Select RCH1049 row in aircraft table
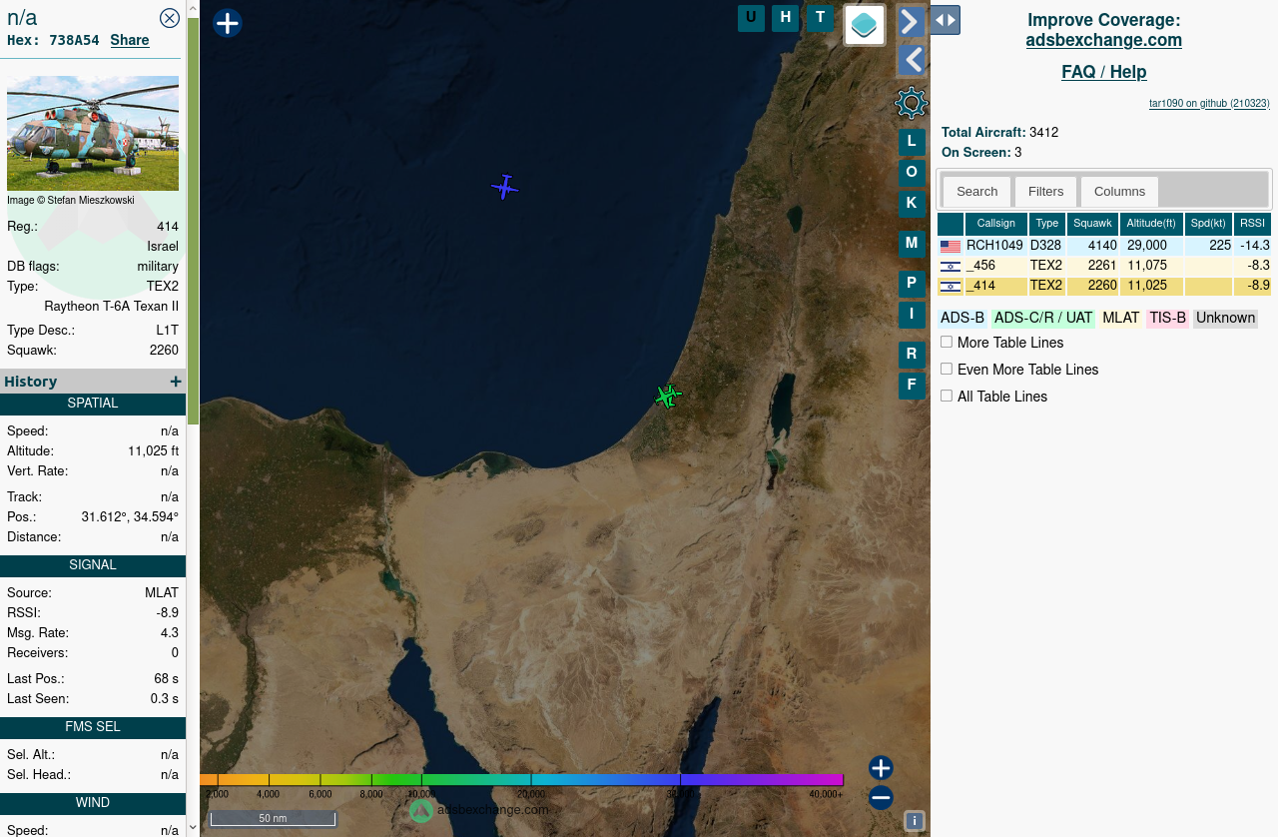This screenshot has width=1278, height=837. pos(1104,246)
